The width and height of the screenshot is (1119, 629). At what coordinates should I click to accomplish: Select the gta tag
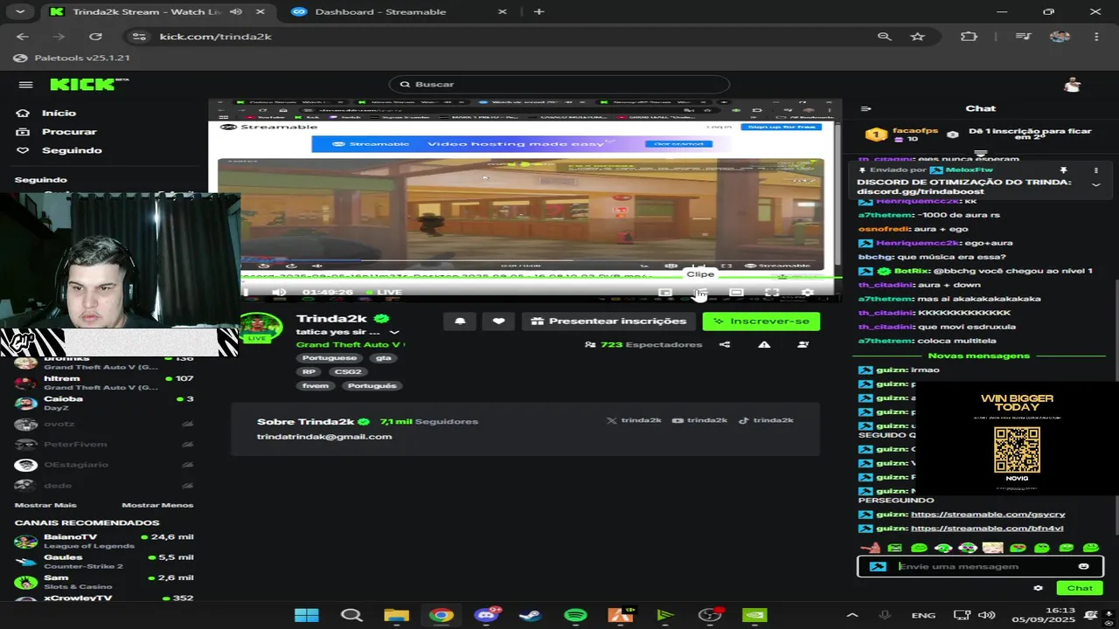(383, 358)
